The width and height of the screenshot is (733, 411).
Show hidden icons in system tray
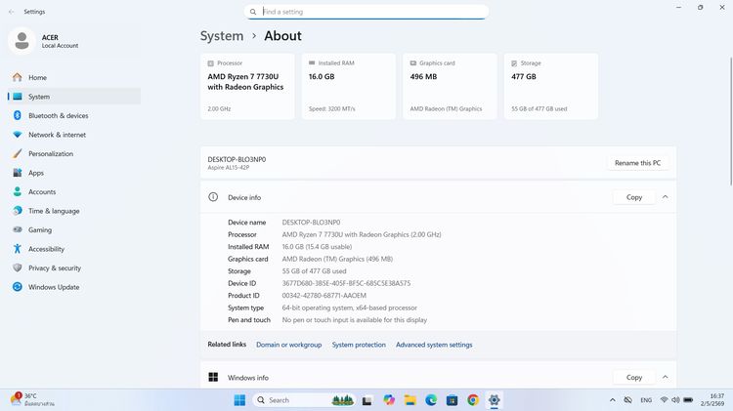(613, 400)
